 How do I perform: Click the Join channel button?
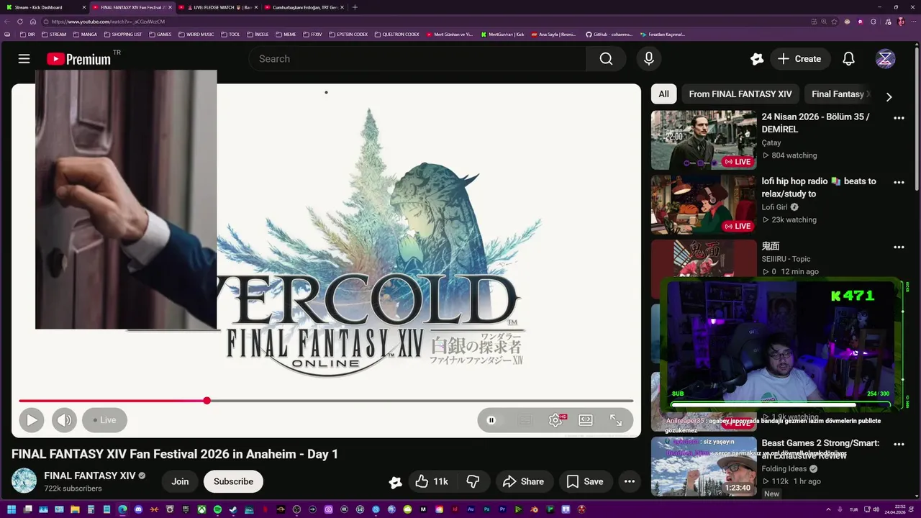click(x=180, y=481)
